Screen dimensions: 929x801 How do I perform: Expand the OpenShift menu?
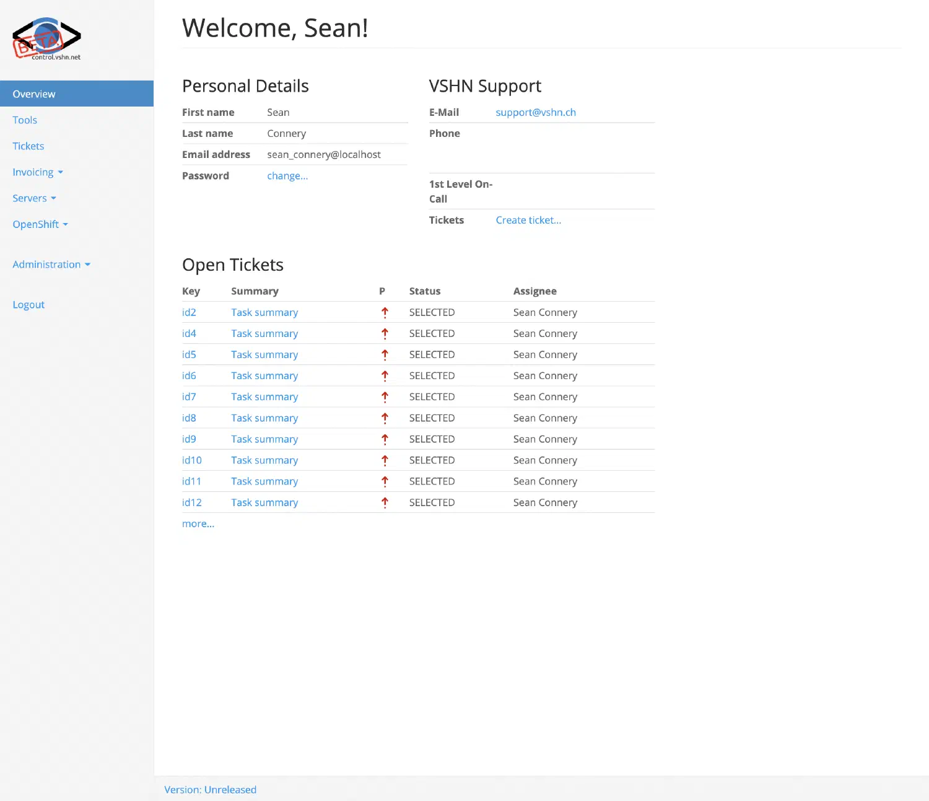[40, 224]
